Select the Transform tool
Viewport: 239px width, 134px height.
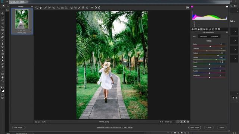(66, 7)
